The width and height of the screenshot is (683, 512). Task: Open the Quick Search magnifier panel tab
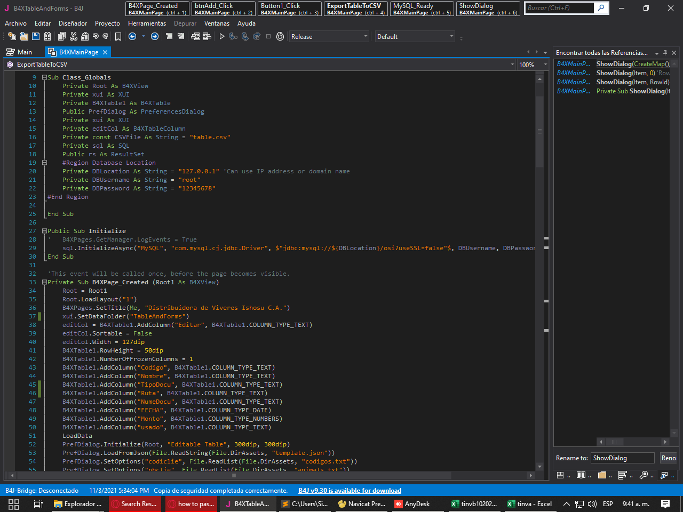pyautogui.click(x=644, y=475)
